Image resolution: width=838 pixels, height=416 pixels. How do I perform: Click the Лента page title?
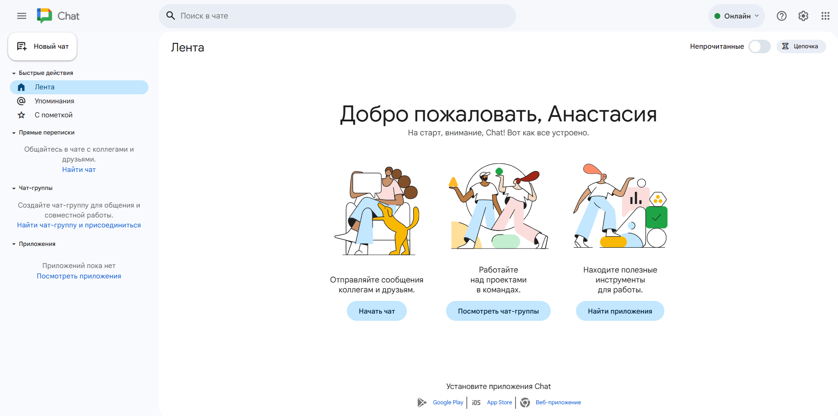pyautogui.click(x=188, y=47)
